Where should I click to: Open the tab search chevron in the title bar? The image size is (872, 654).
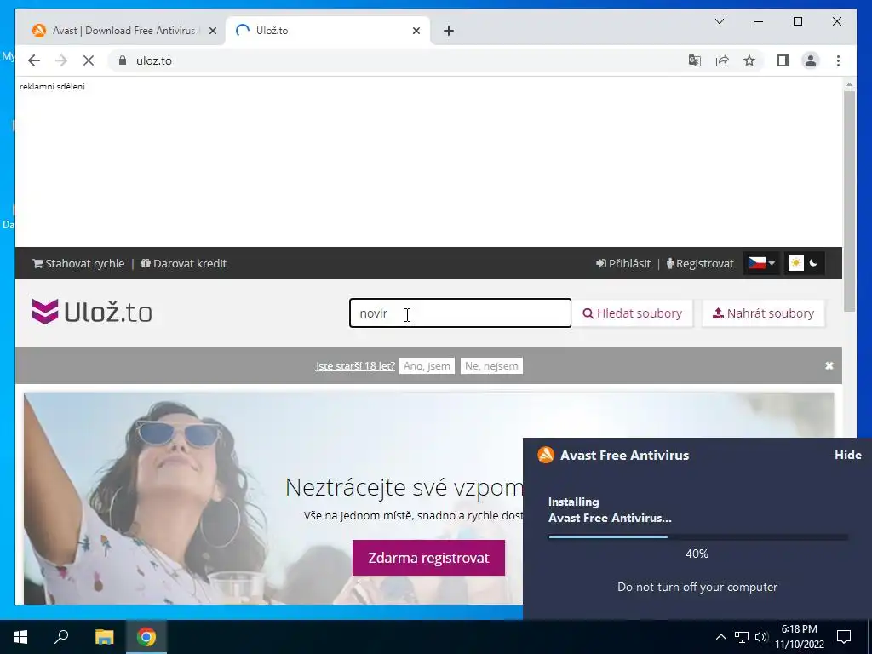[x=720, y=21]
